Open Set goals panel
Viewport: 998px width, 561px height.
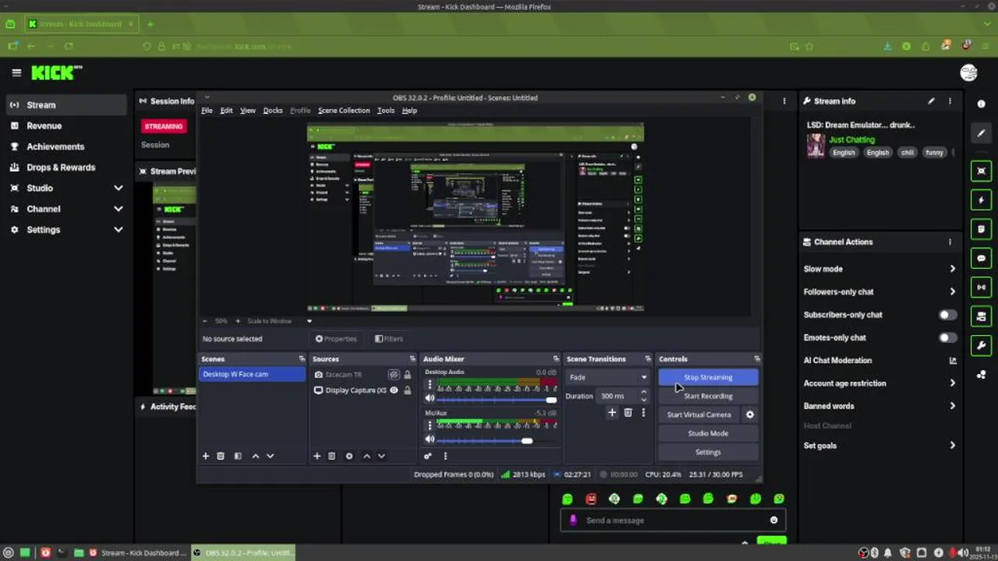point(879,446)
